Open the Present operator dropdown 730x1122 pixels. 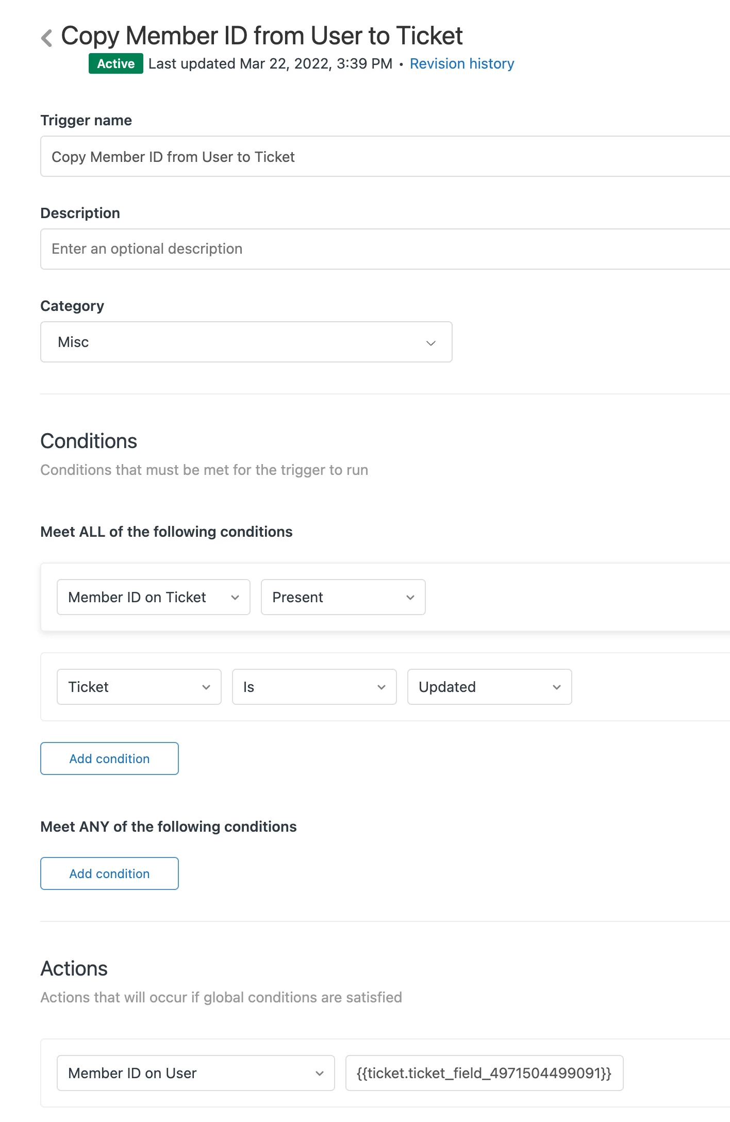pos(343,597)
